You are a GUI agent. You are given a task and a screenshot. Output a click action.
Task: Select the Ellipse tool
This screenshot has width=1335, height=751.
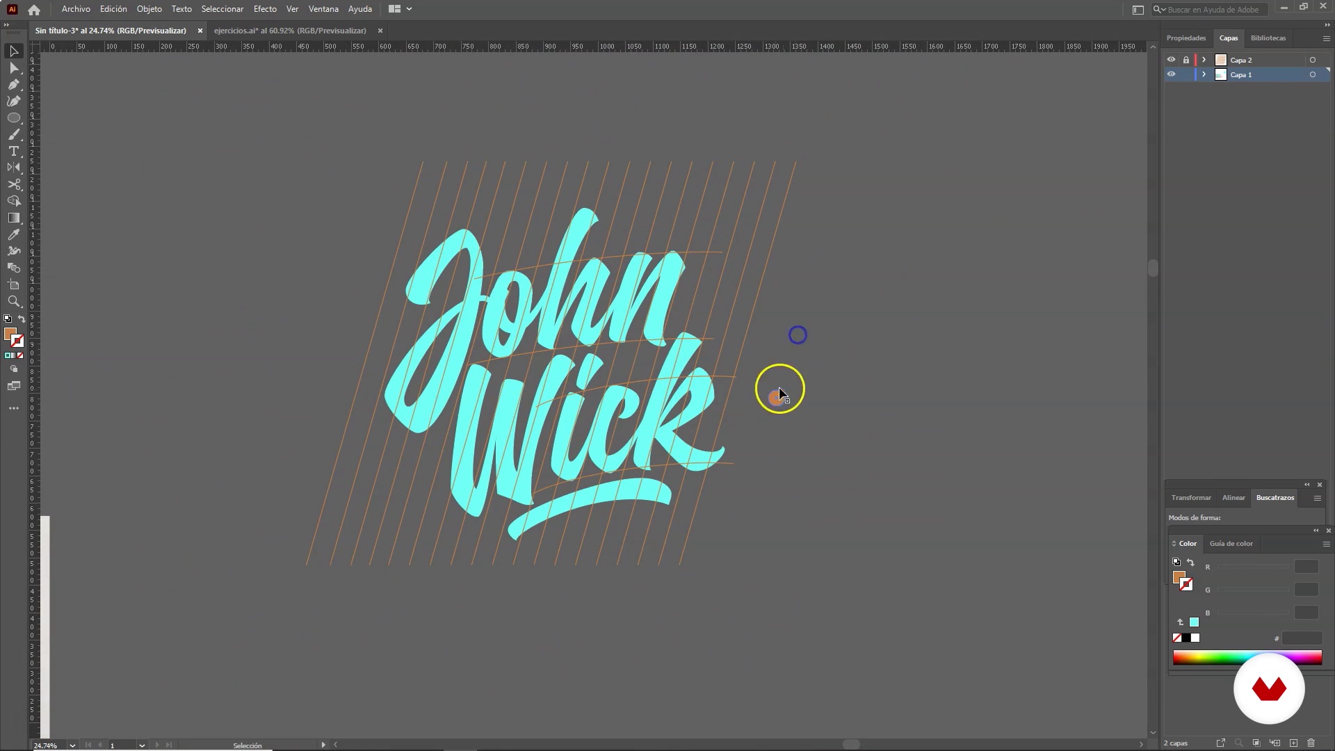(x=14, y=118)
